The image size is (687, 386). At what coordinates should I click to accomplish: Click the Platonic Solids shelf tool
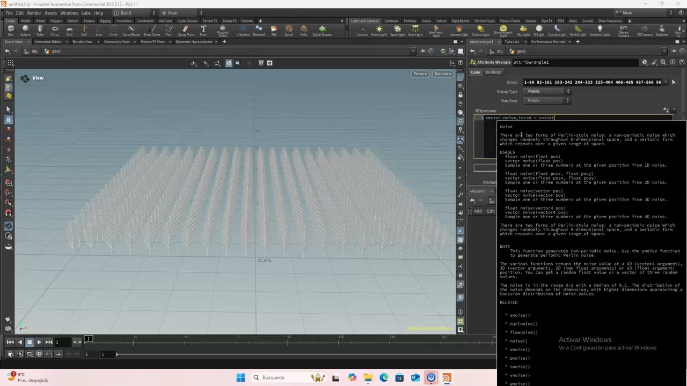pyautogui.click(x=223, y=31)
